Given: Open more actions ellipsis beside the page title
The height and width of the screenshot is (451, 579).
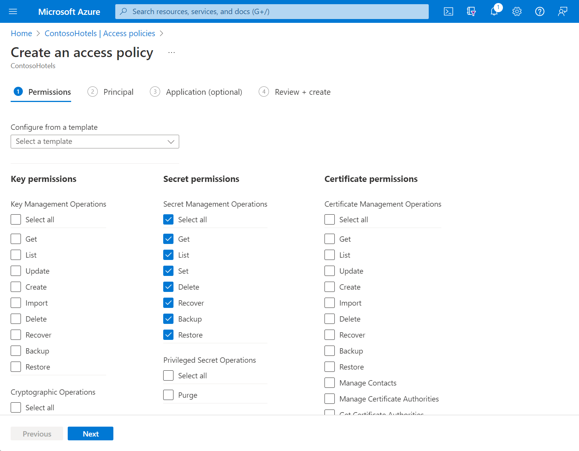Looking at the screenshot, I should click(x=171, y=52).
